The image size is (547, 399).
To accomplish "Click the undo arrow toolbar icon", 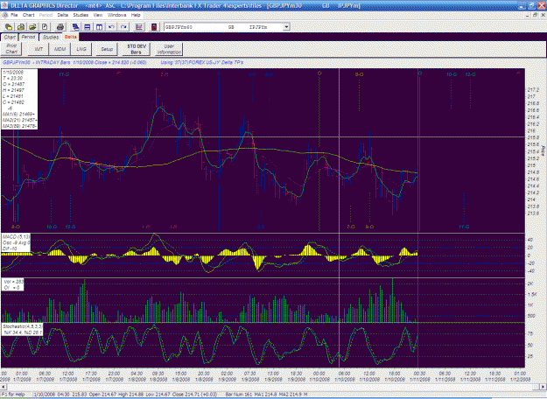I will (112, 27).
